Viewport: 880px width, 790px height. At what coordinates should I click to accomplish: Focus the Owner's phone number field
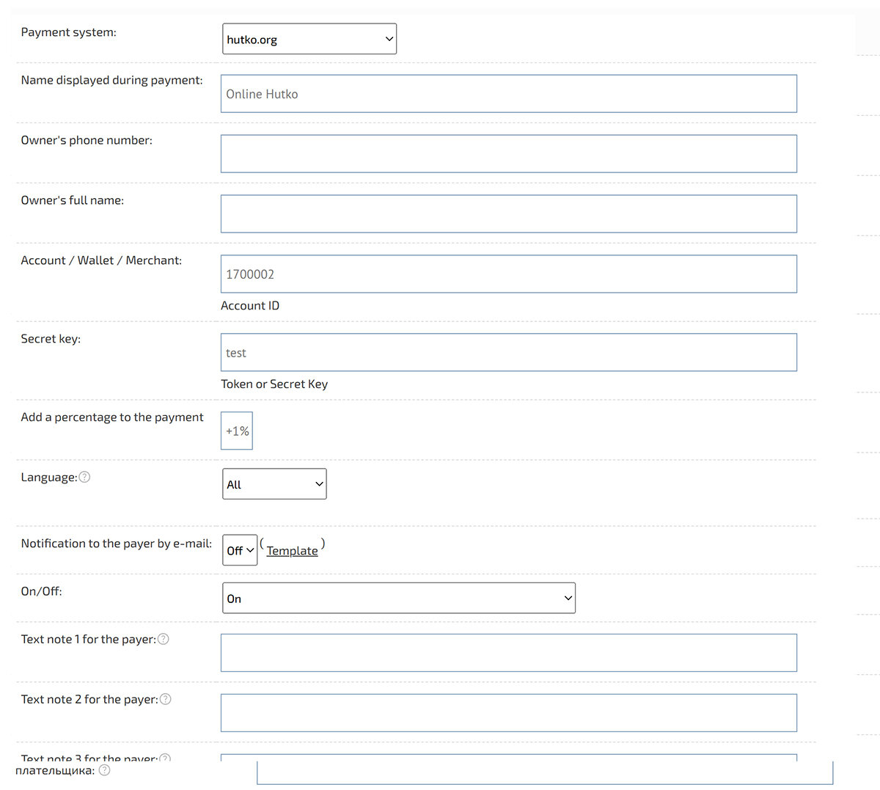click(508, 154)
